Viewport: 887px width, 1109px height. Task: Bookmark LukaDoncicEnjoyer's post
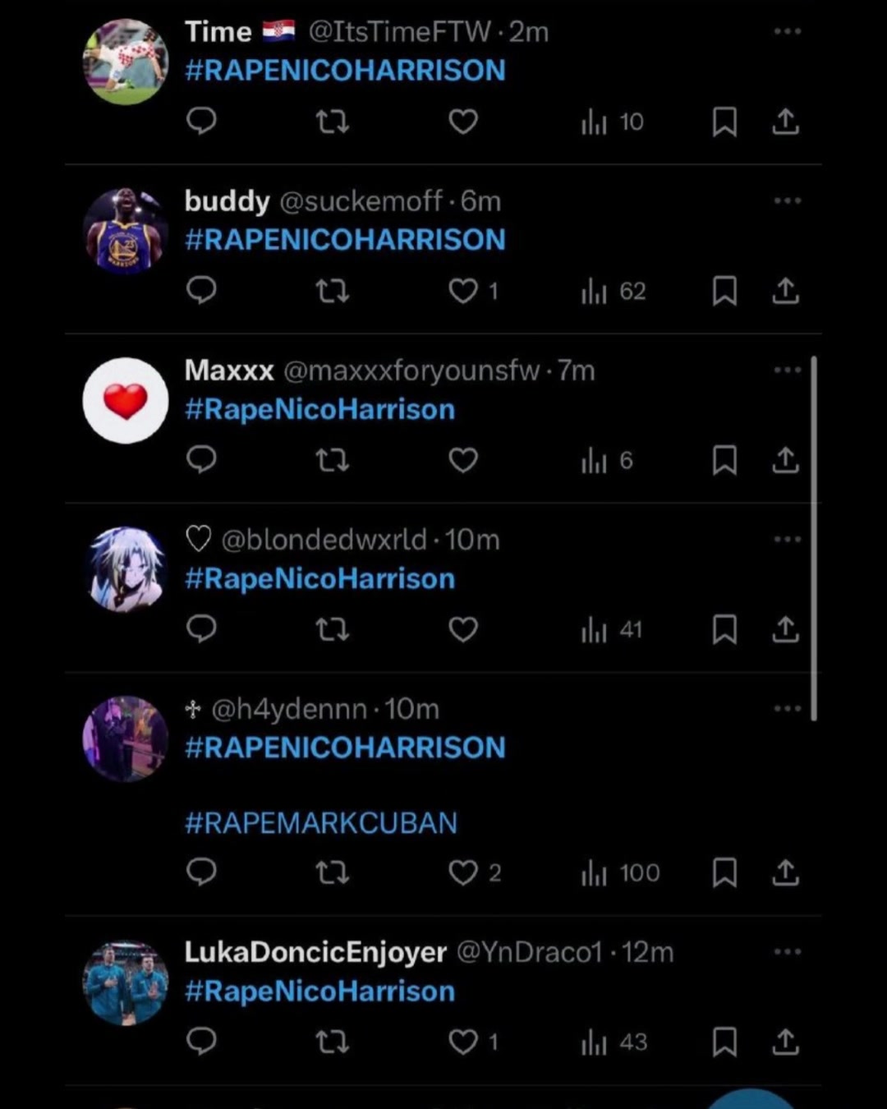[x=724, y=1042]
